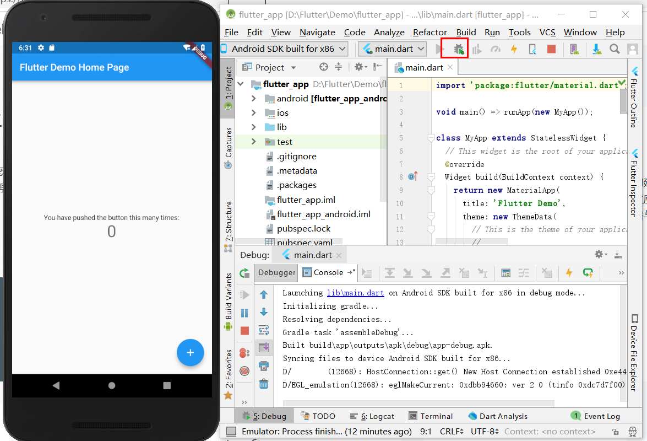Open the main.dart run configuration dropdown
This screenshot has width=647, height=441.
(x=393, y=49)
